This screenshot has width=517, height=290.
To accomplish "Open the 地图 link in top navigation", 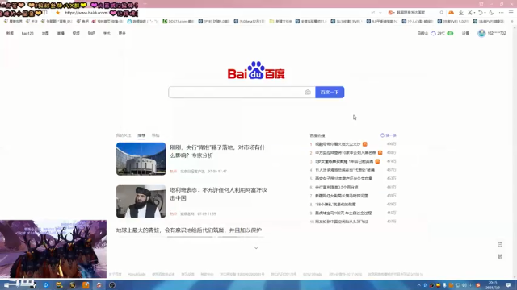I will [45, 33].
